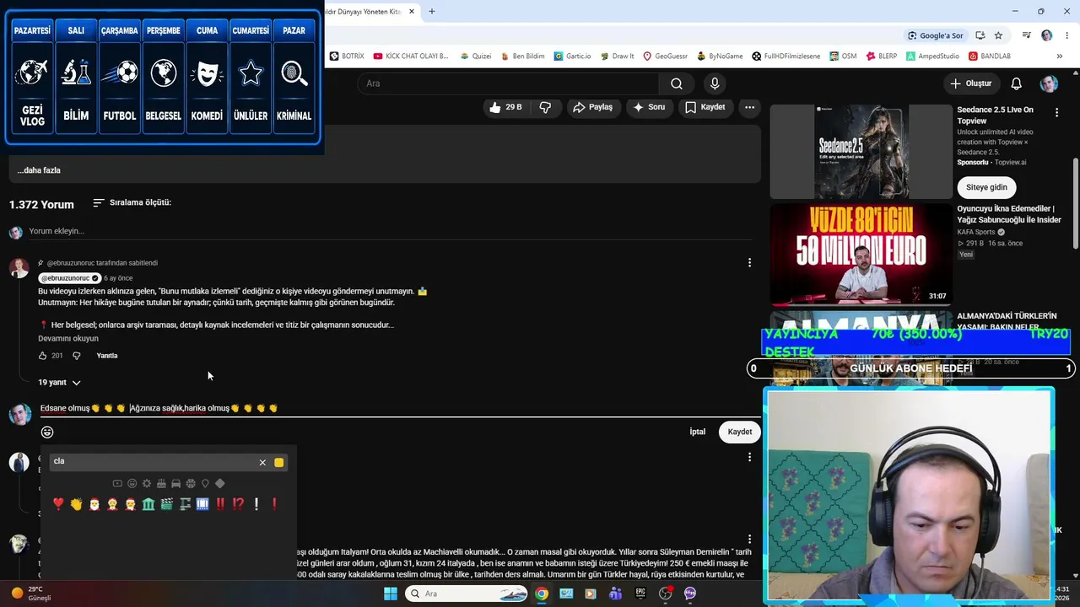Open the @ebruuzunoruc channel link
This screenshot has width=1080, height=607.
pyautogui.click(x=69, y=278)
